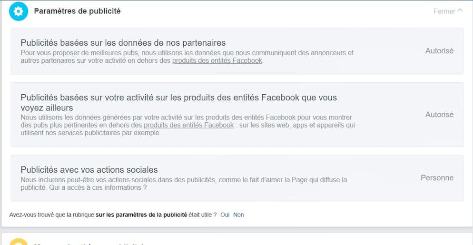
Task: Follow the produits des entités Facebook link in the partner data section
Action: (x=217, y=60)
